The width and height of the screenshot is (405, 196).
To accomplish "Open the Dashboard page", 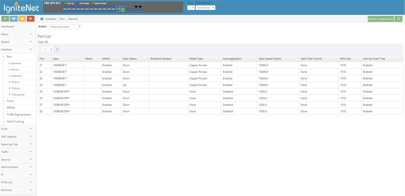I will tap(8, 27).
